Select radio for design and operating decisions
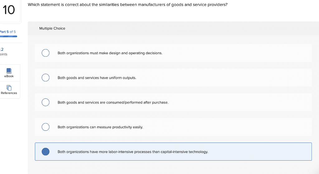This screenshot has width=319, height=174. (45, 53)
